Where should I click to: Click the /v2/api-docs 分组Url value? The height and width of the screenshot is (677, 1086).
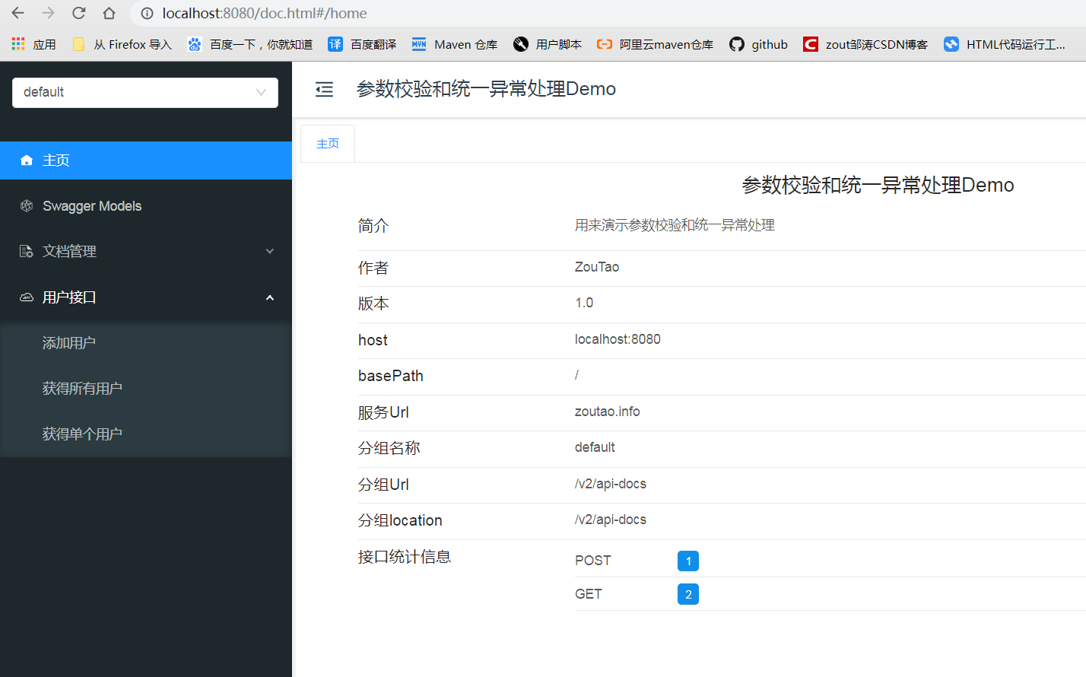[x=611, y=484]
